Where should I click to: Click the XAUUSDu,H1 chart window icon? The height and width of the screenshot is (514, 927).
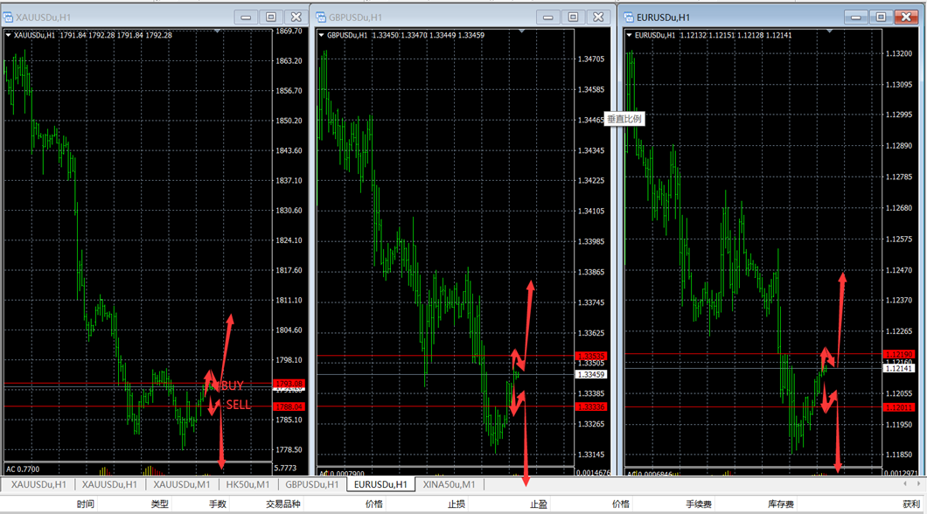[9, 17]
